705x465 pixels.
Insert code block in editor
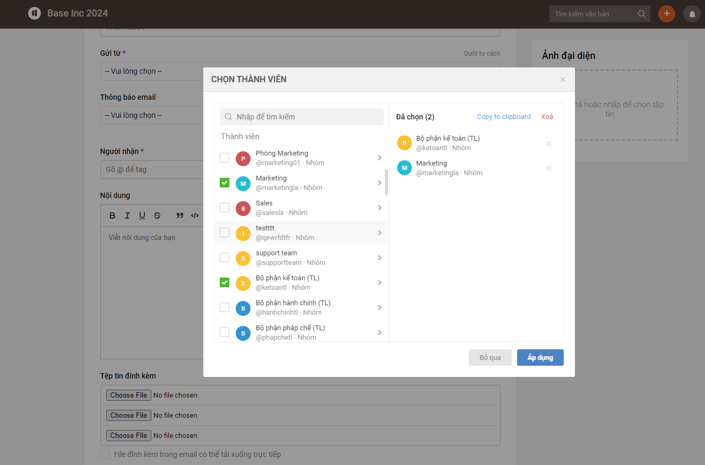tap(195, 216)
